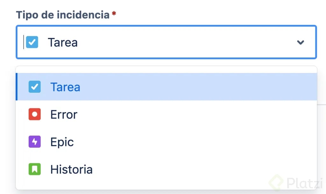The image size is (326, 194).
Task: Click the Tarea label in the option list
Action: click(x=65, y=87)
